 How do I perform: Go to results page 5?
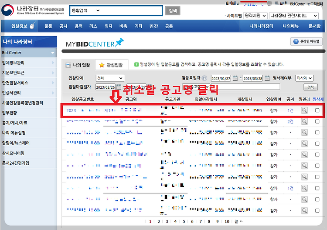coord(184,221)
